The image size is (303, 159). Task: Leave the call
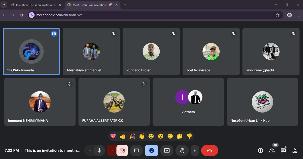210,150
